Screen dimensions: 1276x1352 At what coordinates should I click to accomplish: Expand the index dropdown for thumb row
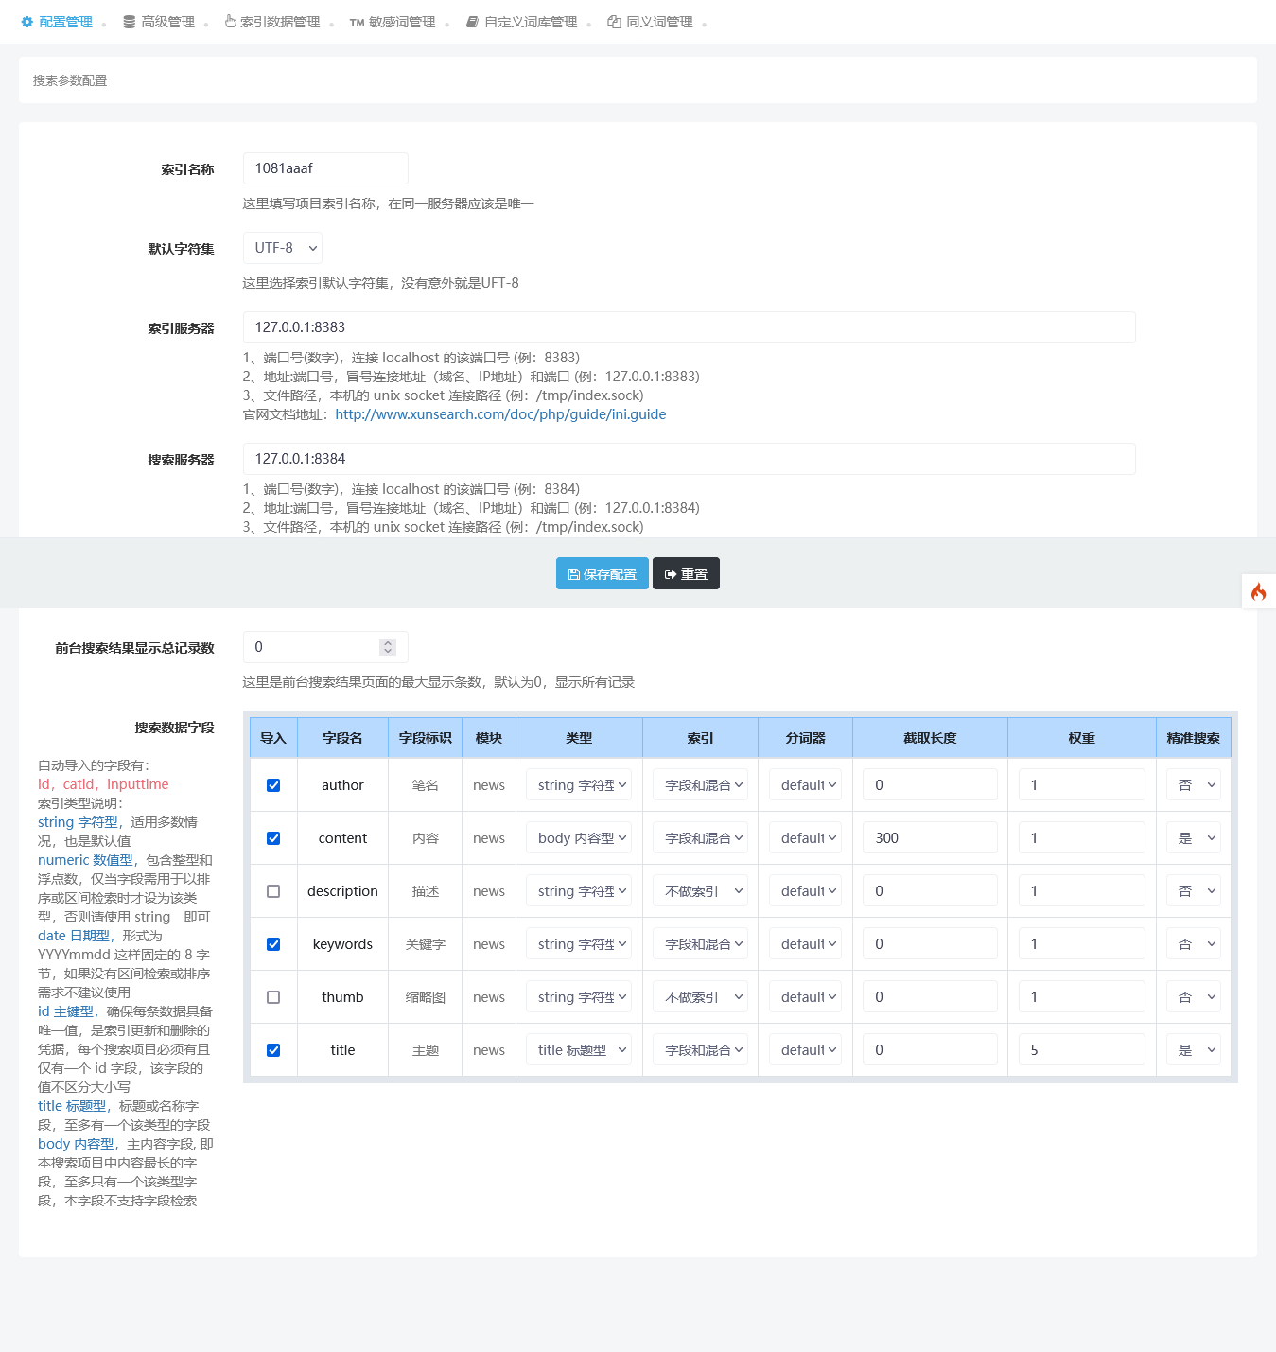click(700, 997)
